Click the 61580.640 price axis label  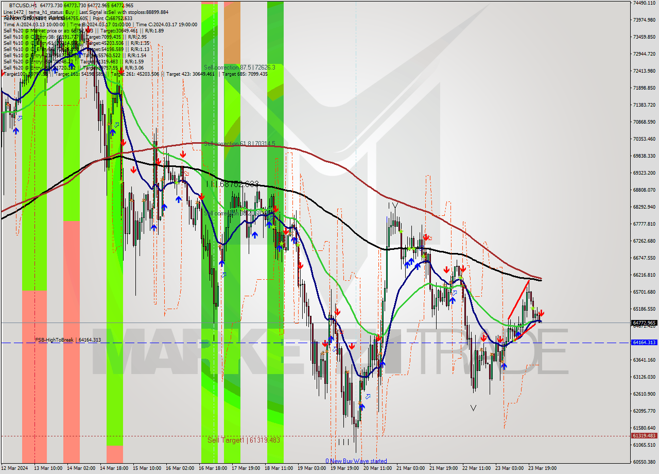(644, 428)
